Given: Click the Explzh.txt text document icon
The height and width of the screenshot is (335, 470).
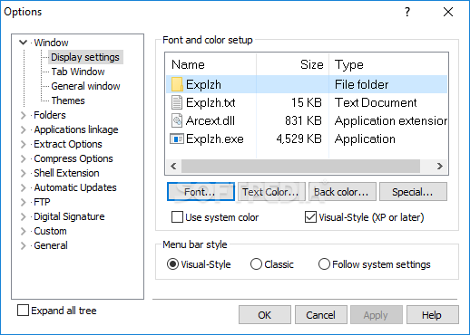Looking at the screenshot, I should [x=177, y=102].
